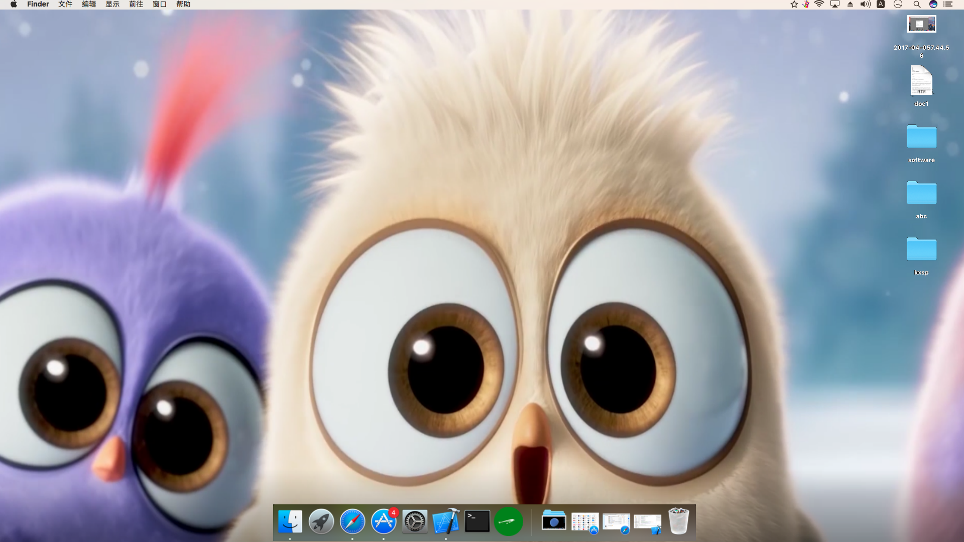Click the Finder icon in Dock
Image resolution: width=964 pixels, height=542 pixels.
[x=290, y=521]
